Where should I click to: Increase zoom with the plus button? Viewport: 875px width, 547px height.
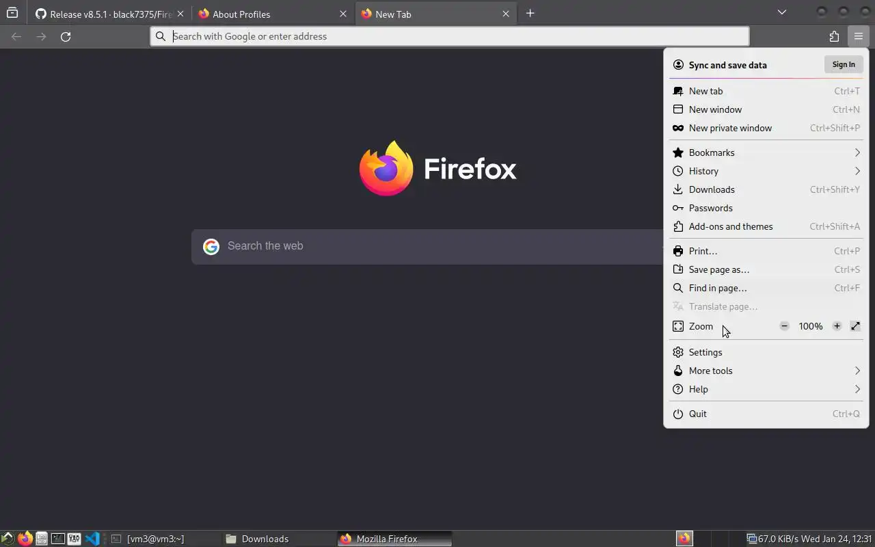(x=837, y=326)
